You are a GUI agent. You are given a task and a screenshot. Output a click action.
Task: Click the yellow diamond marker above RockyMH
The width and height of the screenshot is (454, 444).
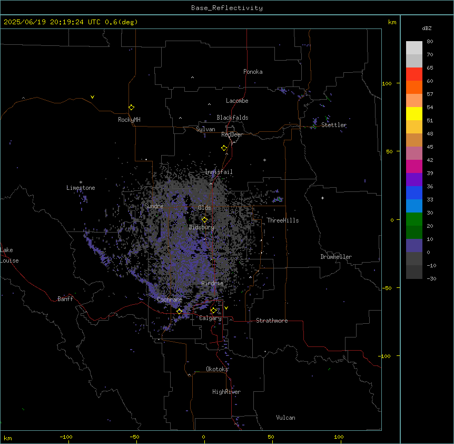click(x=131, y=108)
